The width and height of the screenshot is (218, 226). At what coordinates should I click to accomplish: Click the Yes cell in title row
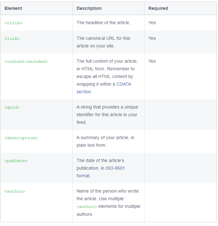pos(152,23)
